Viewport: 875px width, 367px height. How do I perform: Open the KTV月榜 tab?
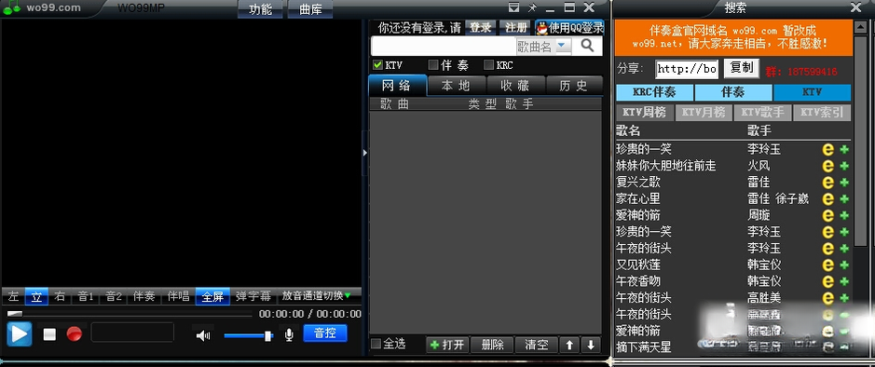pyautogui.click(x=704, y=112)
